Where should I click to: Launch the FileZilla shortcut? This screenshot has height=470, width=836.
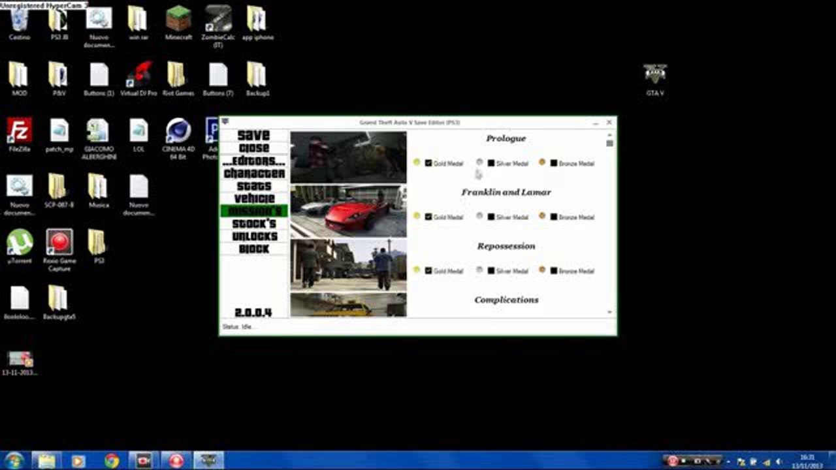pos(20,135)
